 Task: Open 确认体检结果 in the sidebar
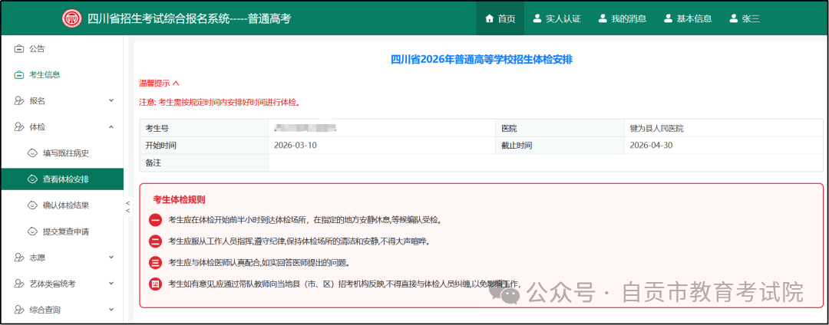(x=66, y=205)
